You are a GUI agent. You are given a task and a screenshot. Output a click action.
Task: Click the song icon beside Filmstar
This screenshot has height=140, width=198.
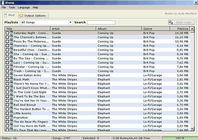coord(11,67)
